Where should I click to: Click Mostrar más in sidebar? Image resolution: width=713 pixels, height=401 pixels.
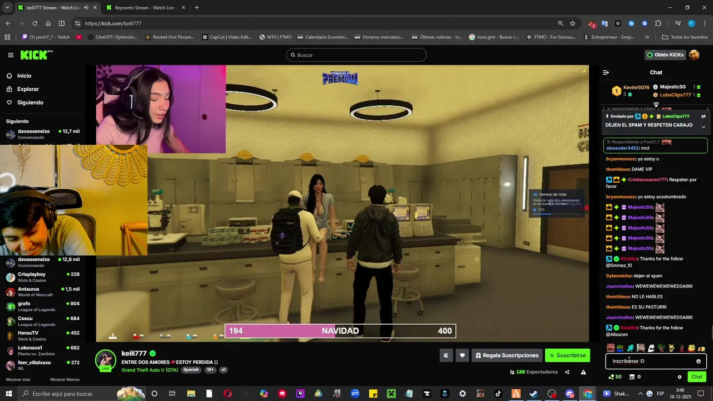point(18,380)
